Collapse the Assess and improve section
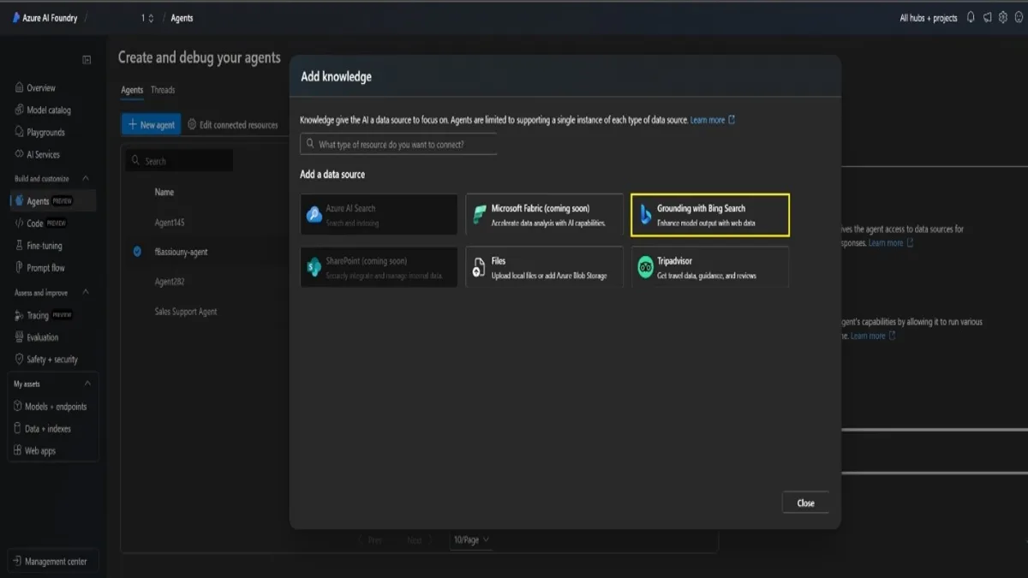1028x578 pixels. [86, 293]
